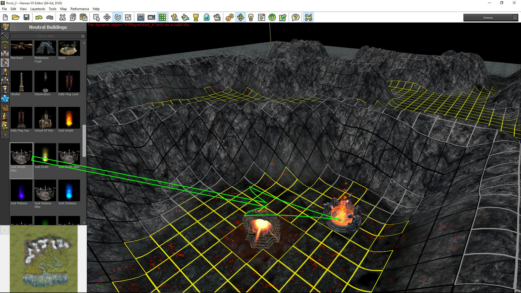Toggle the green grid display
The width and height of the screenshot is (521, 293).
click(162, 18)
